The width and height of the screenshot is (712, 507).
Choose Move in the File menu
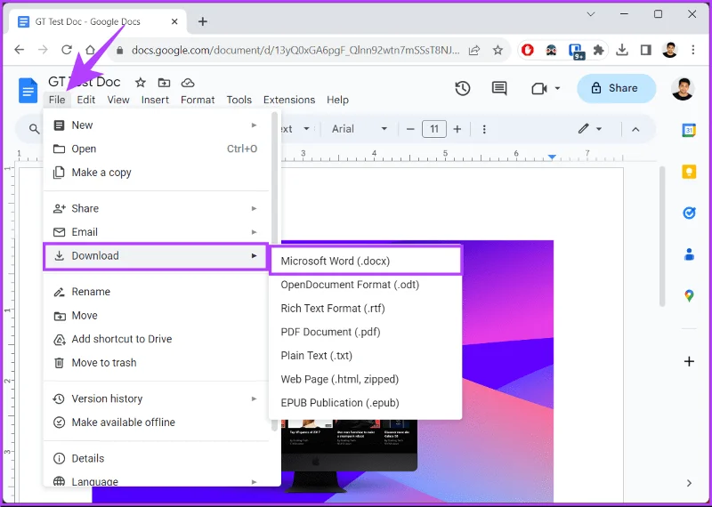click(x=157, y=316)
